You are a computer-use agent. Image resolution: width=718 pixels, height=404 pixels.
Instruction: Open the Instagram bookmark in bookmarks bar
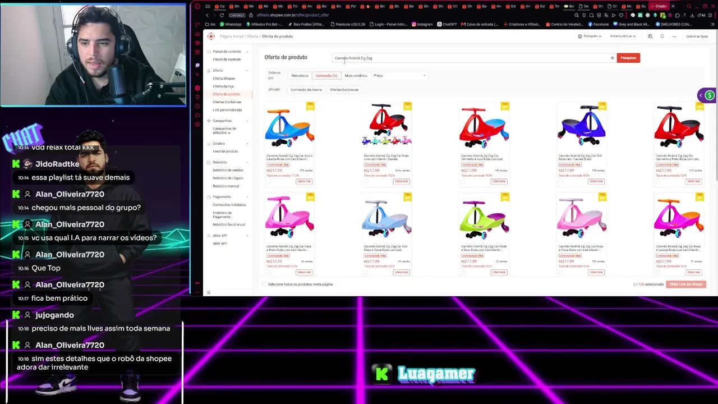click(x=422, y=24)
